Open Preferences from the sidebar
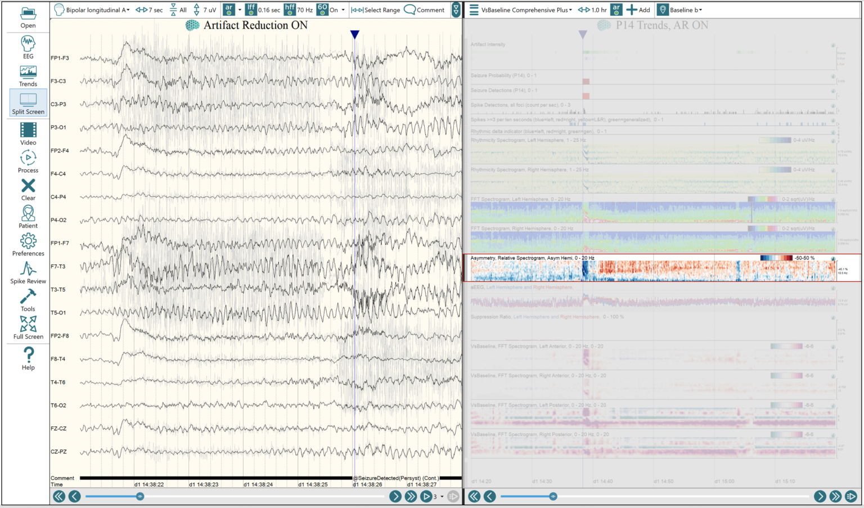 28,245
